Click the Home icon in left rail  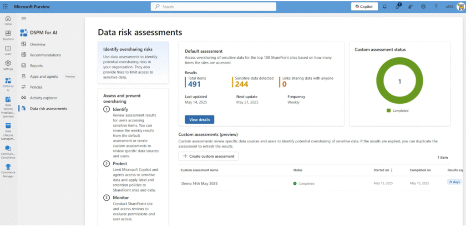coord(8,20)
